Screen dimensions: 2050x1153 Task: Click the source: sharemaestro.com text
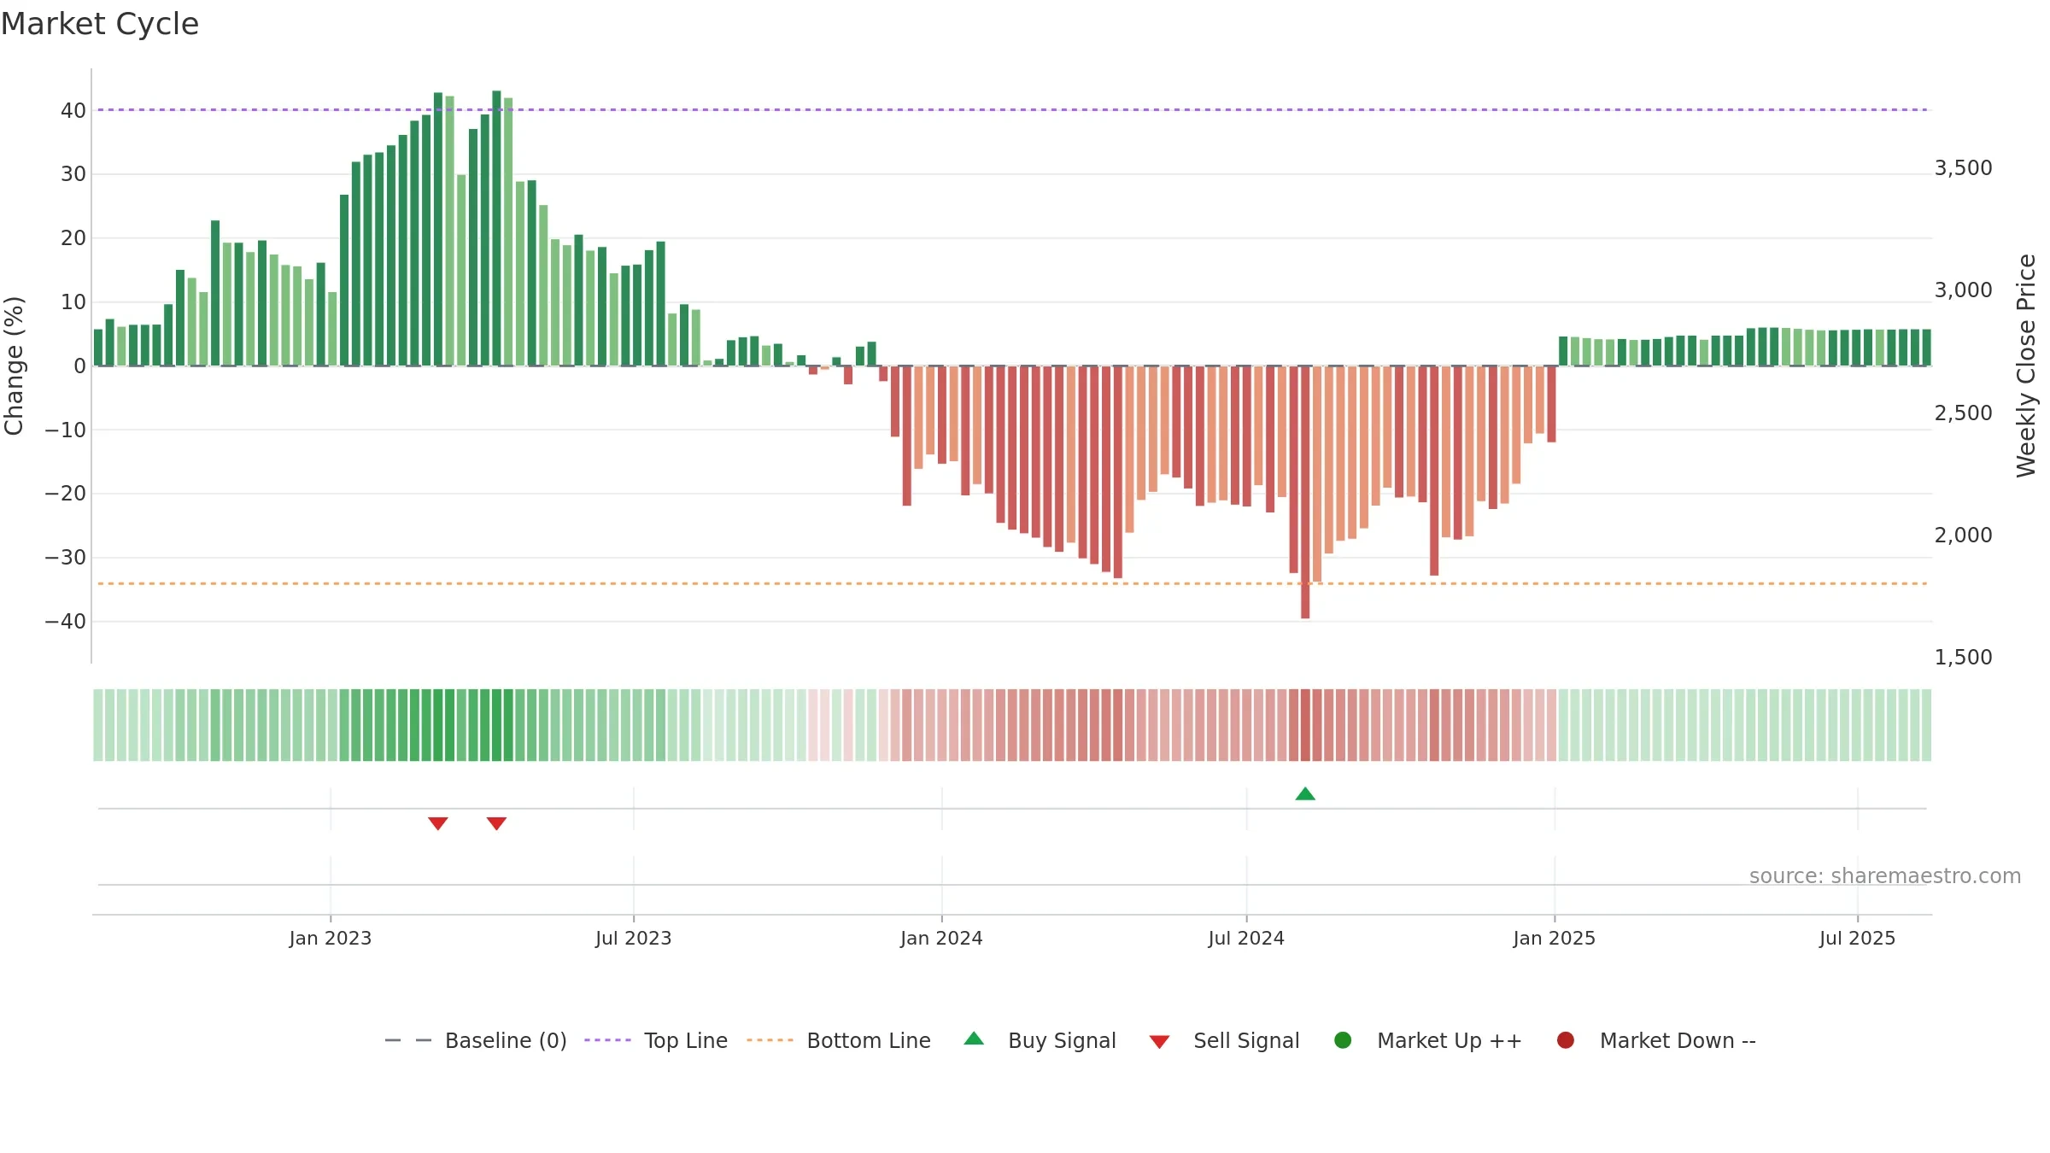[1885, 876]
